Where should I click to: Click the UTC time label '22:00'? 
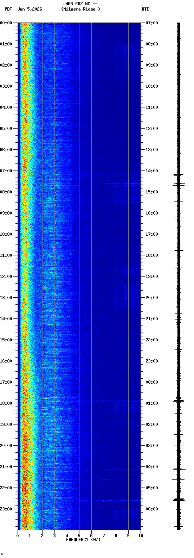tap(152, 340)
